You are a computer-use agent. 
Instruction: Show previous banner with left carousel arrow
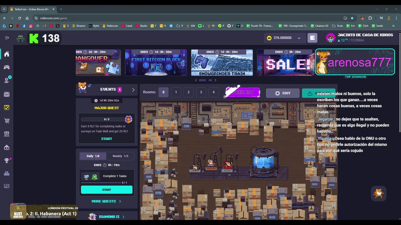tap(196, 80)
